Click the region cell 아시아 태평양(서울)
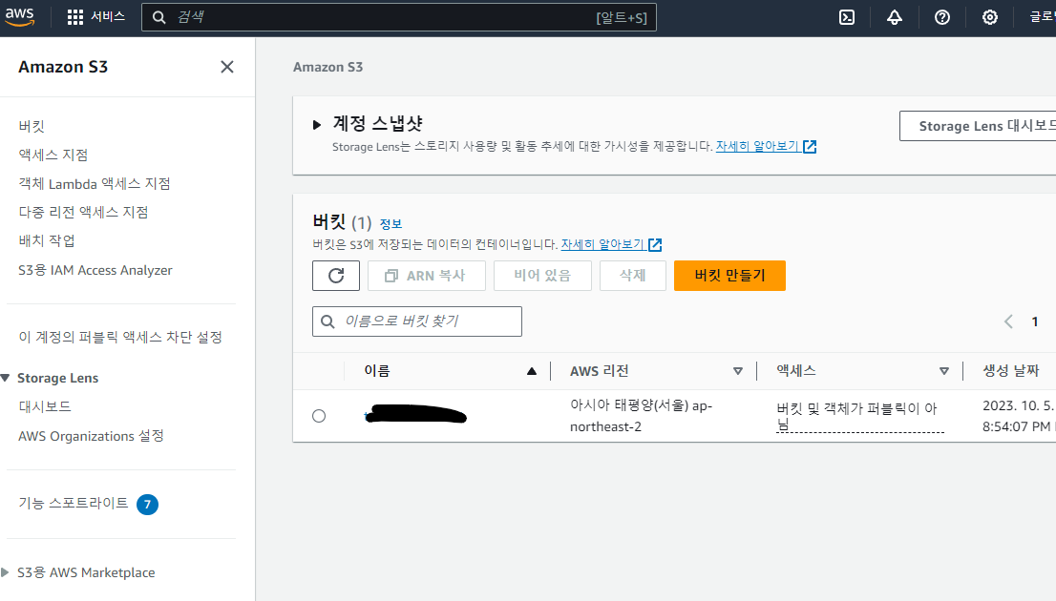Screen dimensions: 1056x601 click(x=642, y=416)
